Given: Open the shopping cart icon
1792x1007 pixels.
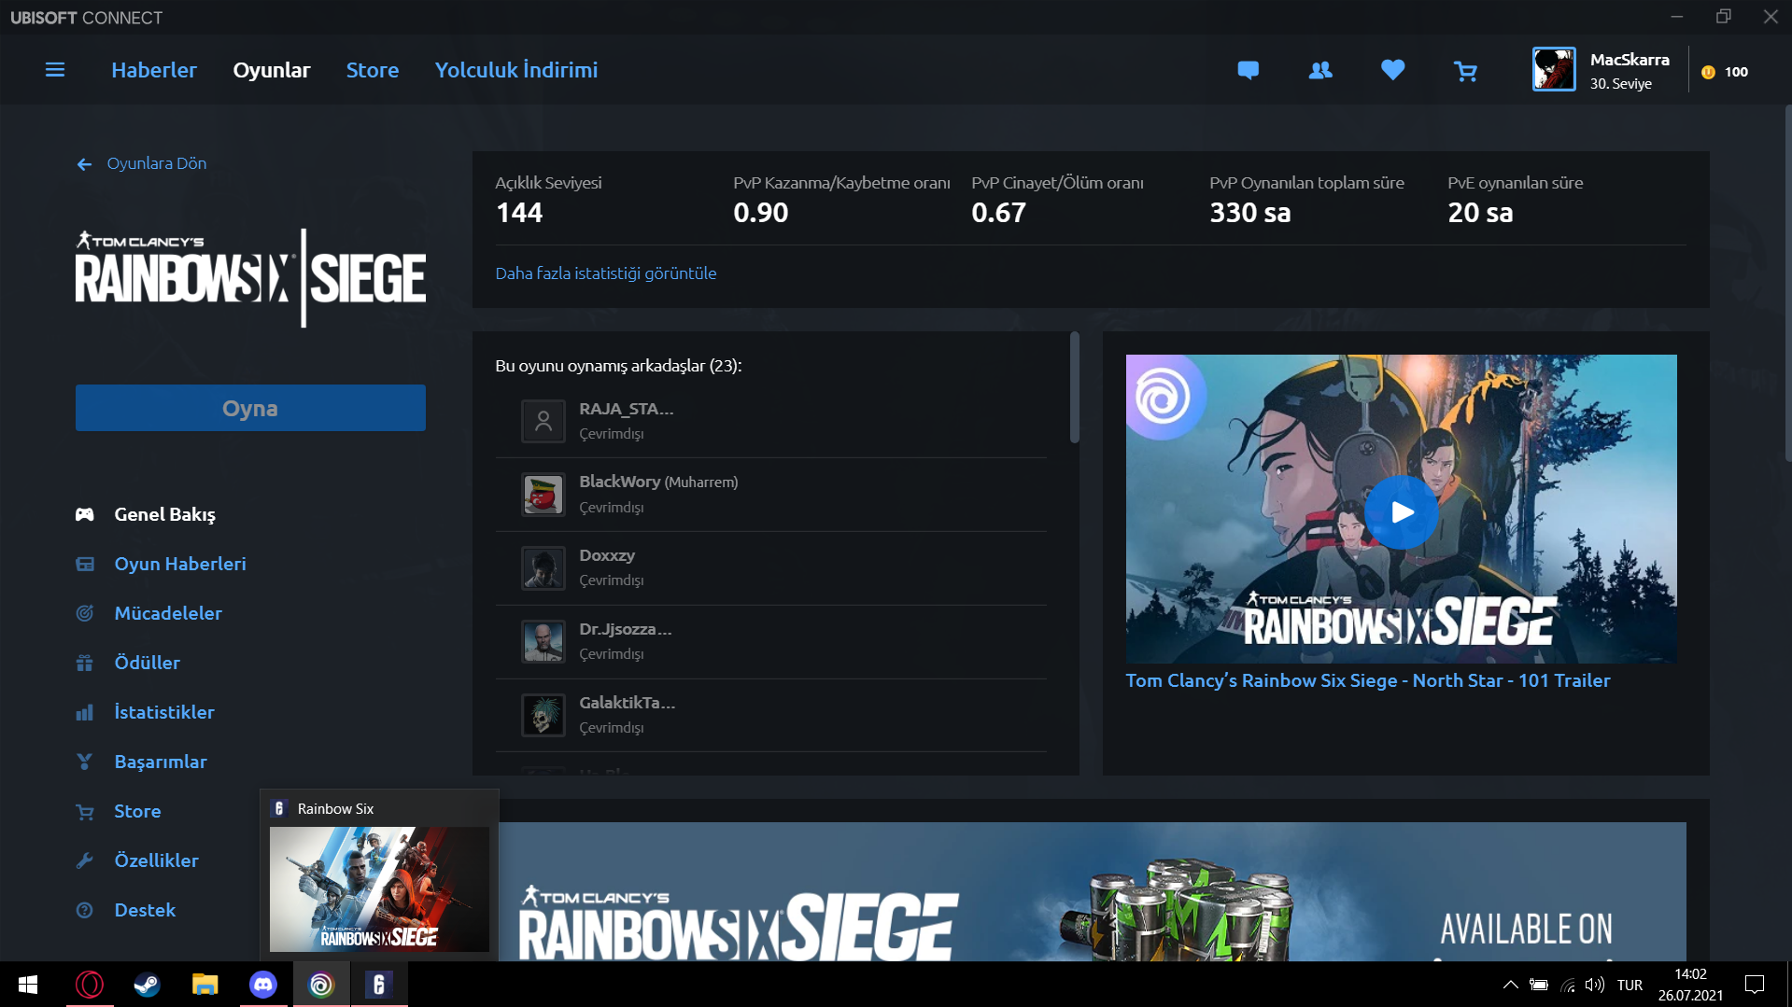Looking at the screenshot, I should click(1465, 71).
